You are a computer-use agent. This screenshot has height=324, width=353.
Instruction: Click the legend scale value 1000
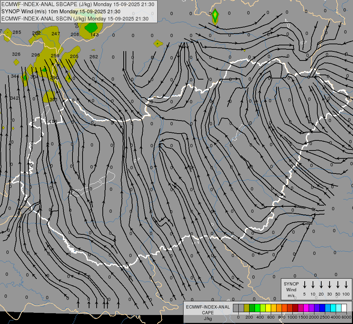coord(293,317)
